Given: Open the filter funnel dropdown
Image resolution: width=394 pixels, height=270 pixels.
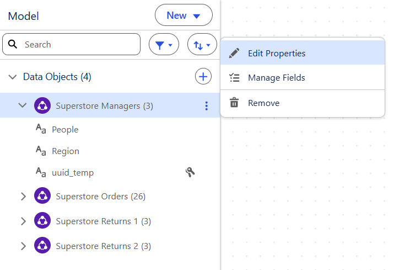Looking at the screenshot, I should coord(164,44).
